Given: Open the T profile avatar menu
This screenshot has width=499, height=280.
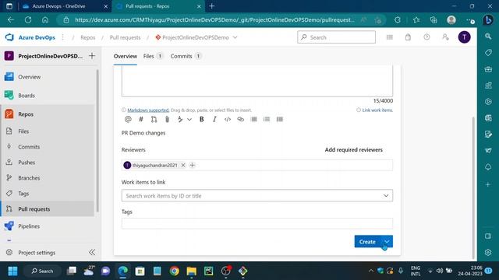Looking at the screenshot, I should pyautogui.click(x=465, y=37).
